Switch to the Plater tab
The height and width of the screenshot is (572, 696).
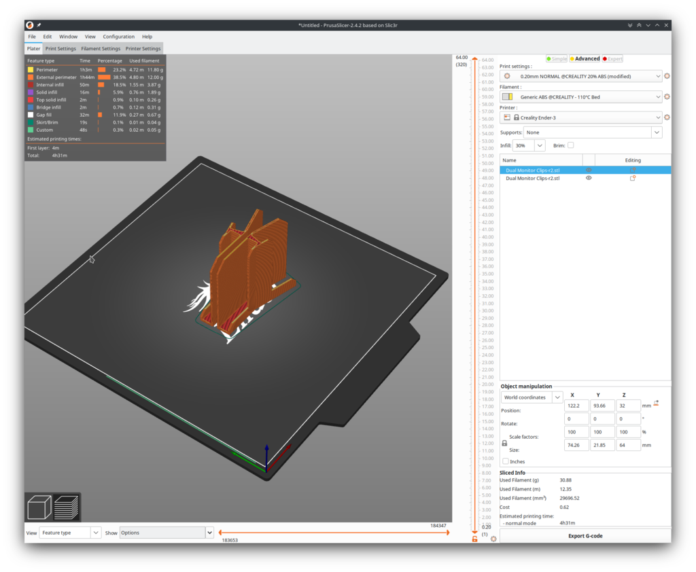coord(34,48)
